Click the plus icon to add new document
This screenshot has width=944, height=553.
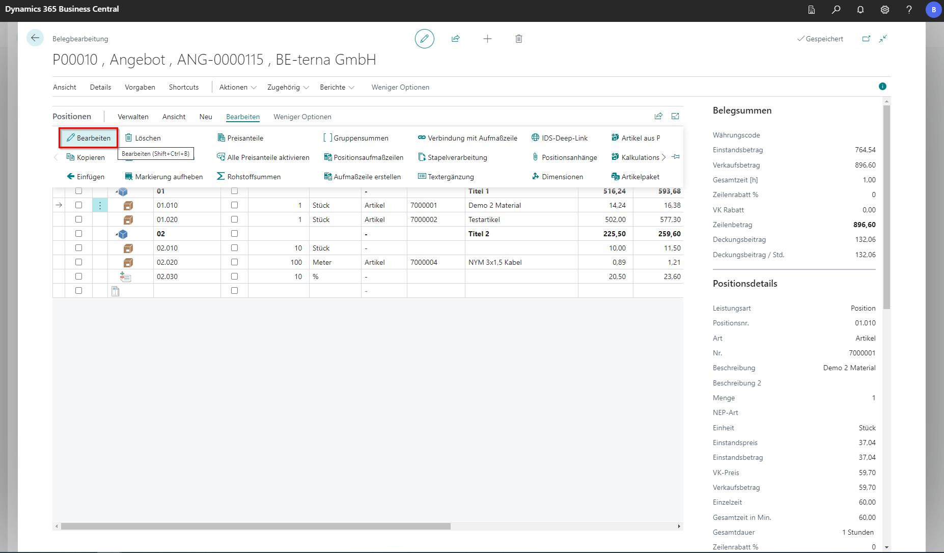(x=487, y=39)
